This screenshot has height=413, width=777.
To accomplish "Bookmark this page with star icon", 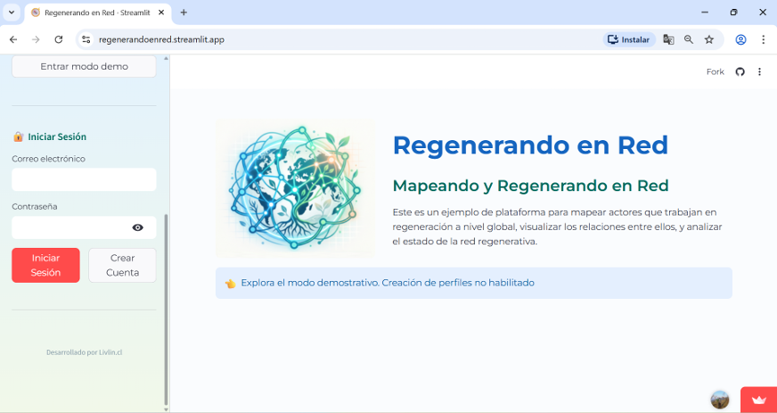I will 710,40.
